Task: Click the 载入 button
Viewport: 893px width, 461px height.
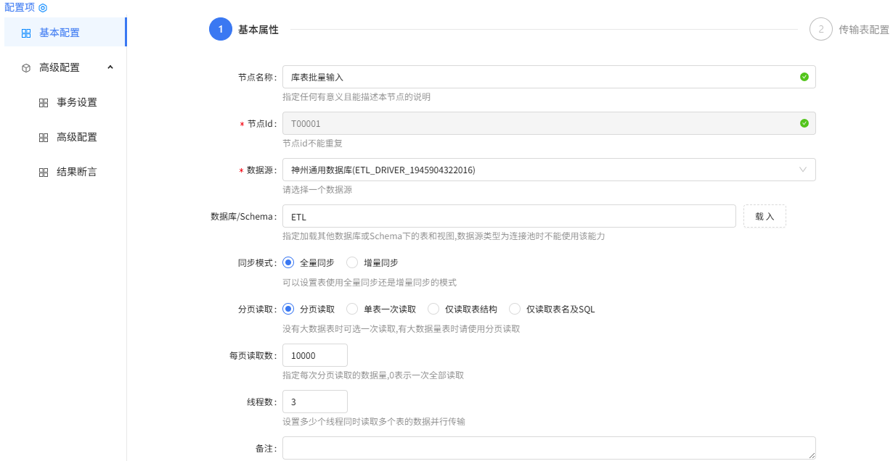Action: click(764, 215)
